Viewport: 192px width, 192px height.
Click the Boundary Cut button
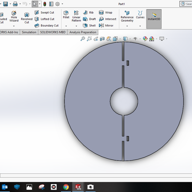pos(46,26)
